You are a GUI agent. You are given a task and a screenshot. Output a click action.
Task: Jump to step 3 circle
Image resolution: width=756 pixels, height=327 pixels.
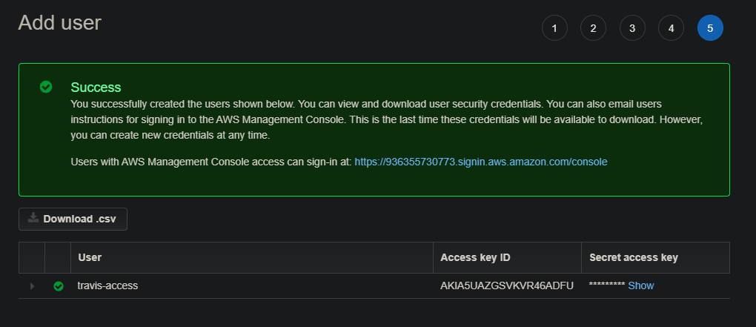tap(632, 28)
